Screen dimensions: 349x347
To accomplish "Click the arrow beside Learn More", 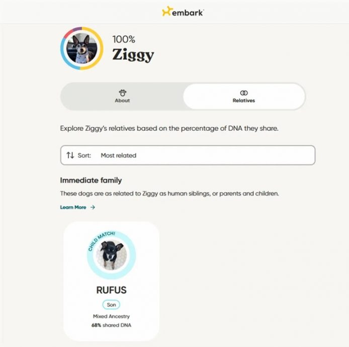I will 93,207.
